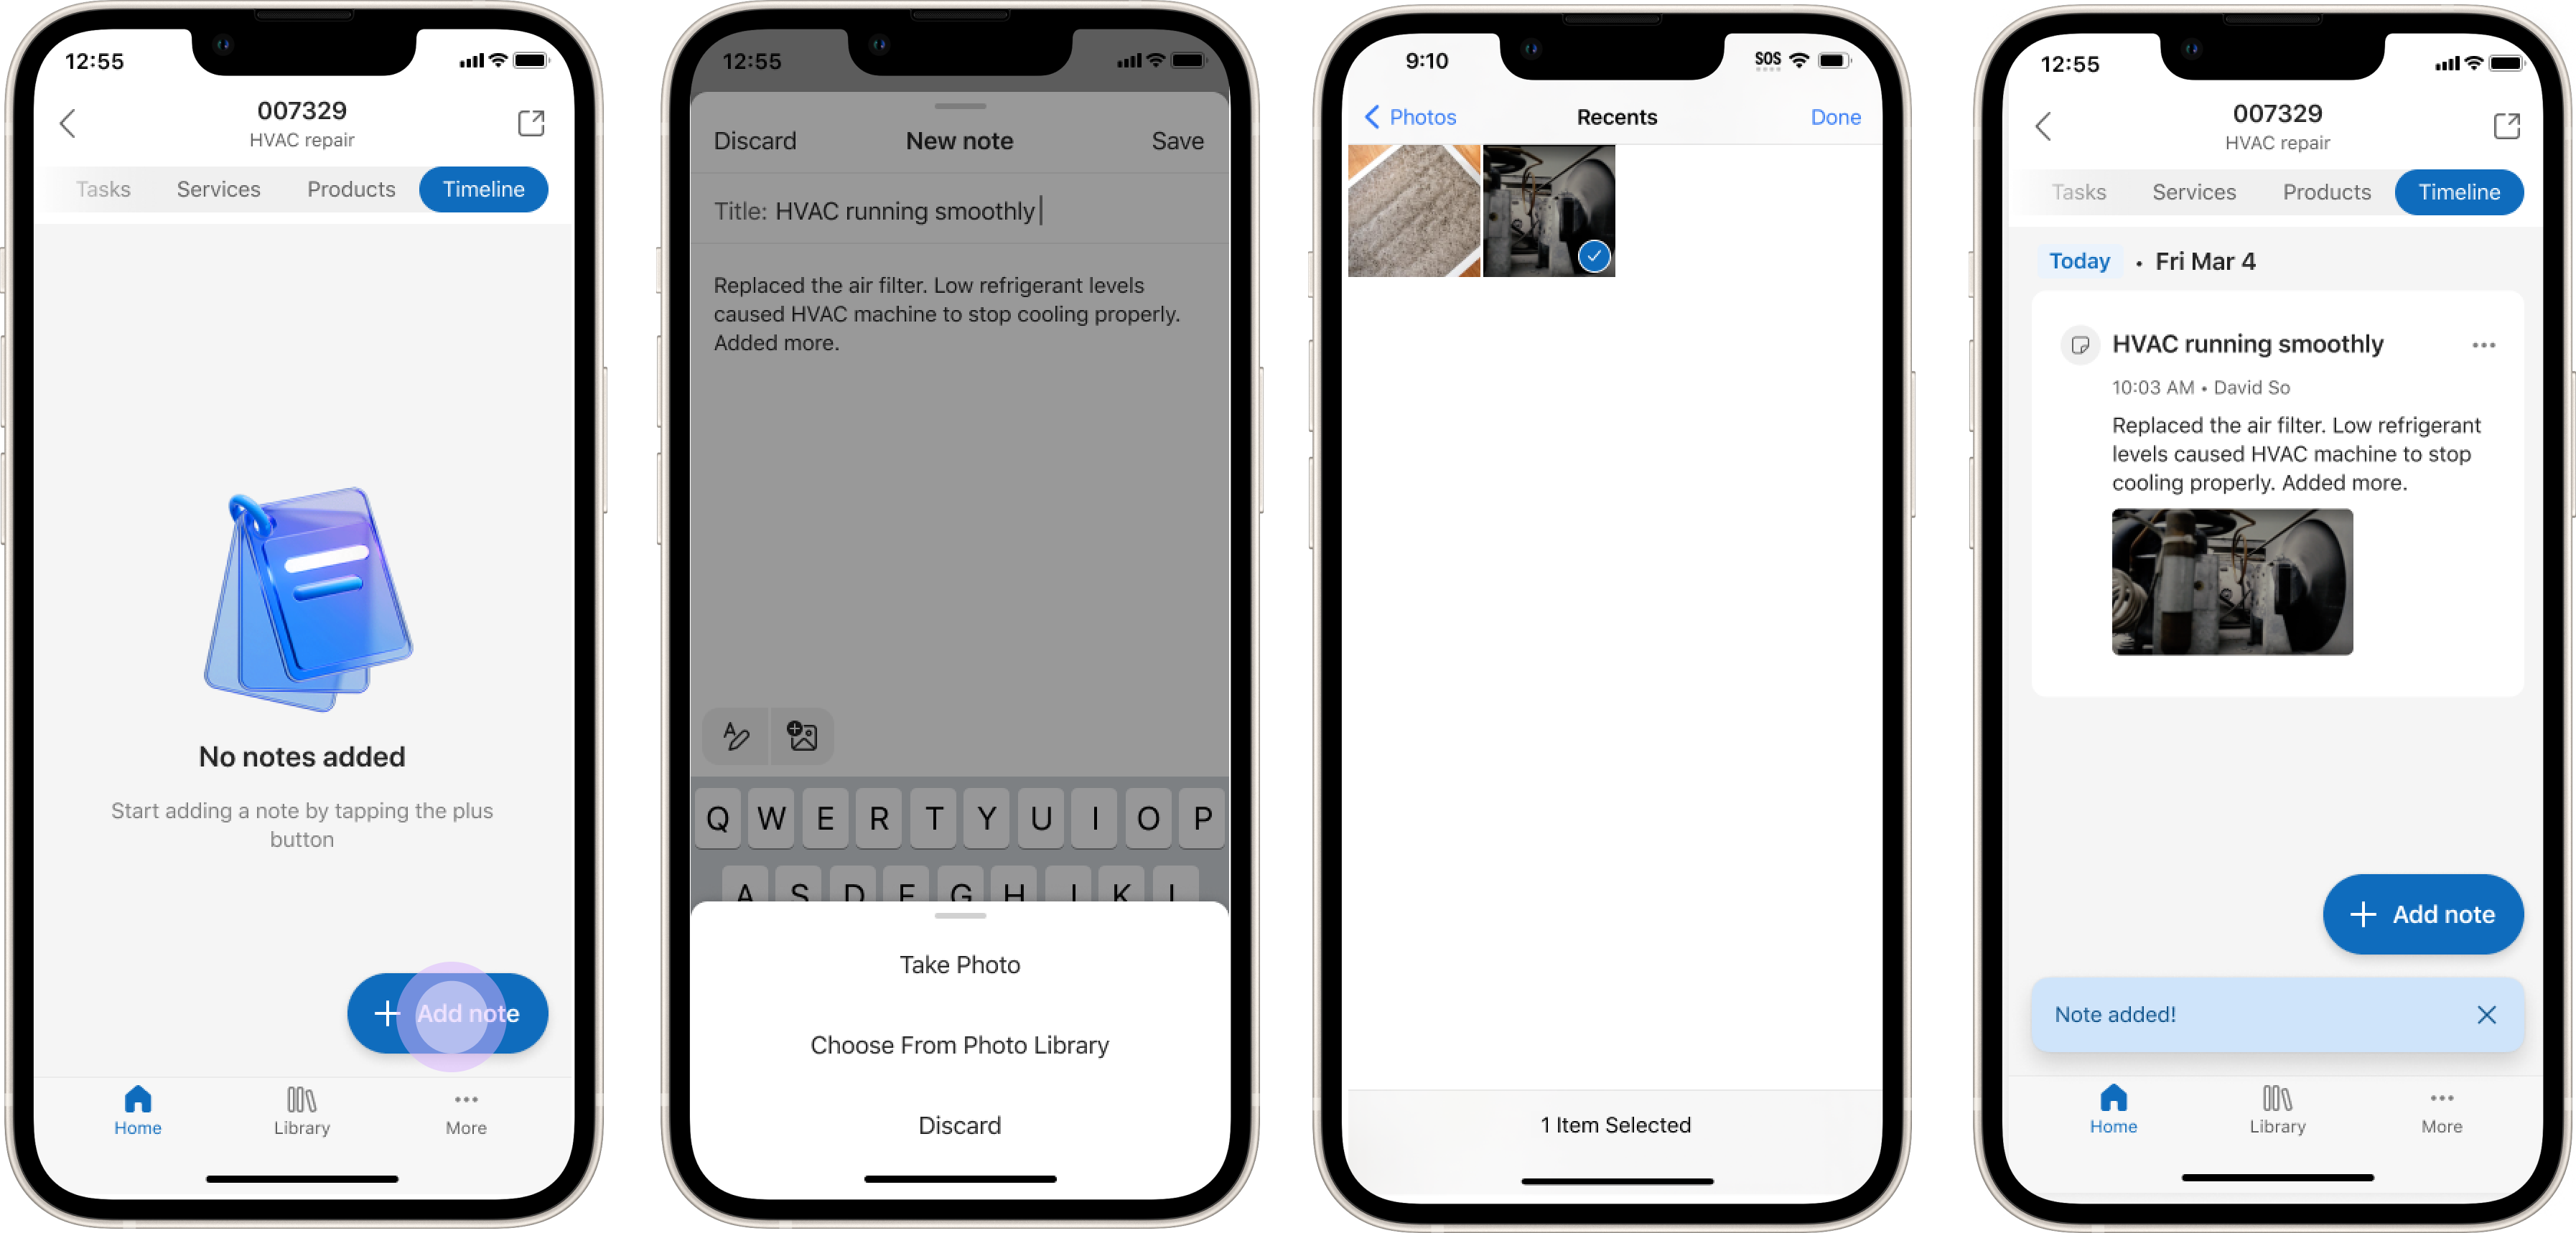Tap the image attachment icon

pos(802,734)
